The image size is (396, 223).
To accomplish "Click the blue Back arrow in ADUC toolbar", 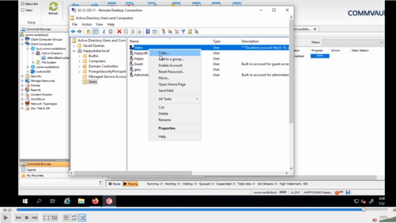I will click(x=73, y=32).
